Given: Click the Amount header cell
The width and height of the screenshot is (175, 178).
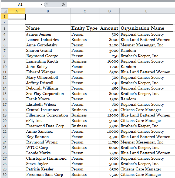Looking at the screenshot, I should 109,28.
